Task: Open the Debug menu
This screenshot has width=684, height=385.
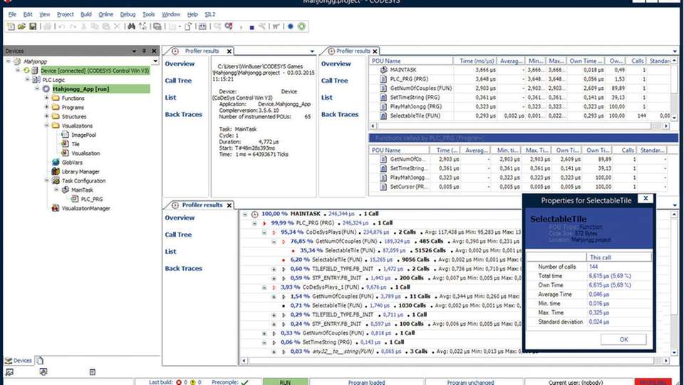Action: [128, 14]
